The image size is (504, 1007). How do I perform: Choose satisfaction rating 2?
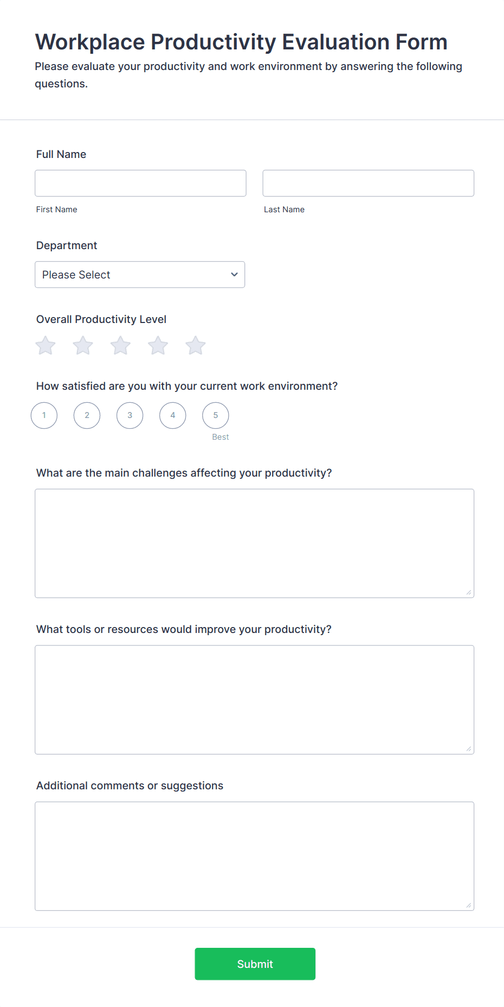click(87, 415)
